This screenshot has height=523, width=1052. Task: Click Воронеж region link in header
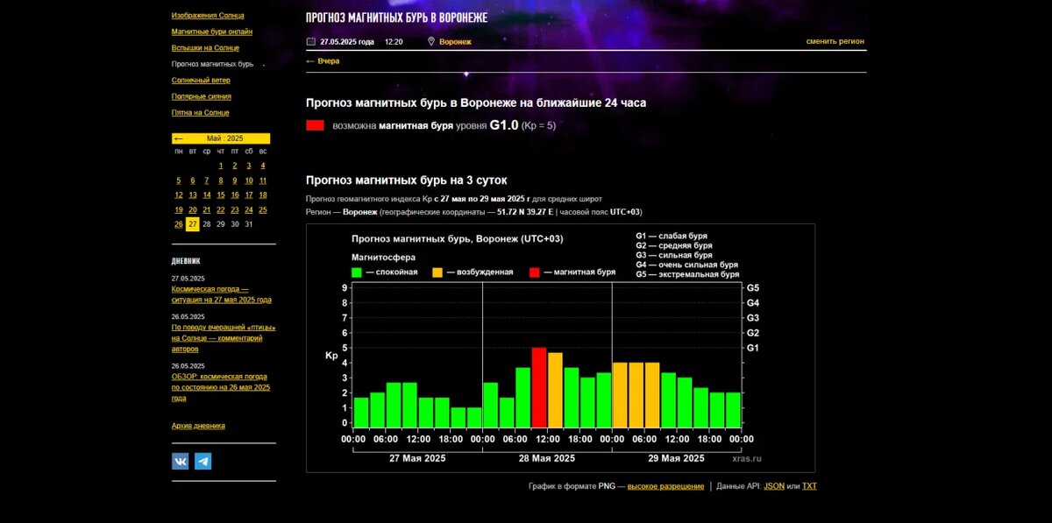455,41
